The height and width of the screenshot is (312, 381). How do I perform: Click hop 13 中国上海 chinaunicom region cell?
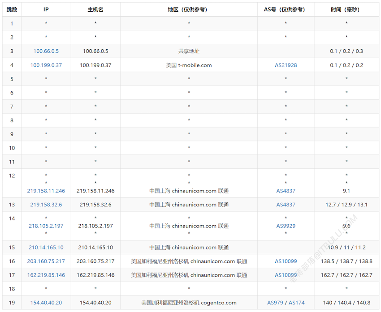(189, 205)
